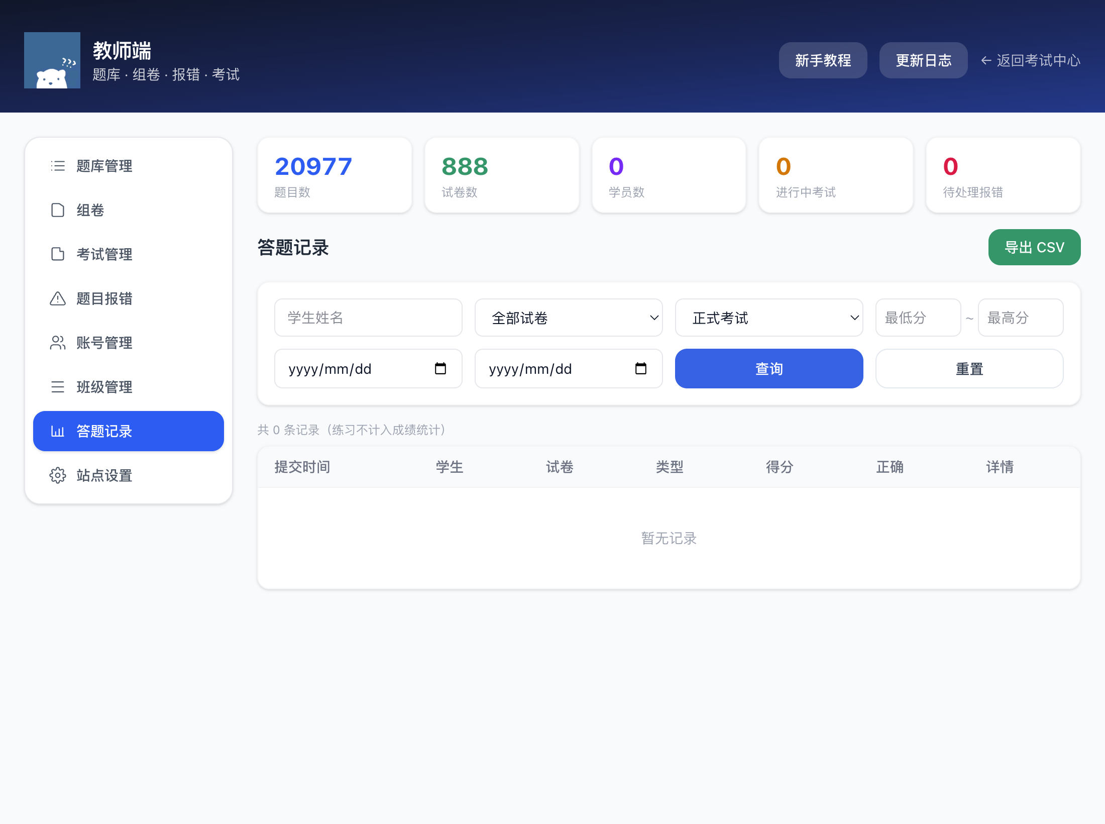Clear filters with 重置 button

[969, 368]
